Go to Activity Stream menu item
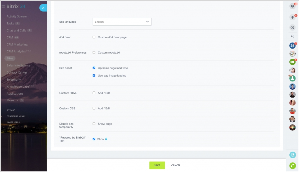The height and width of the screenshot is (172, 299). [17, 17]
